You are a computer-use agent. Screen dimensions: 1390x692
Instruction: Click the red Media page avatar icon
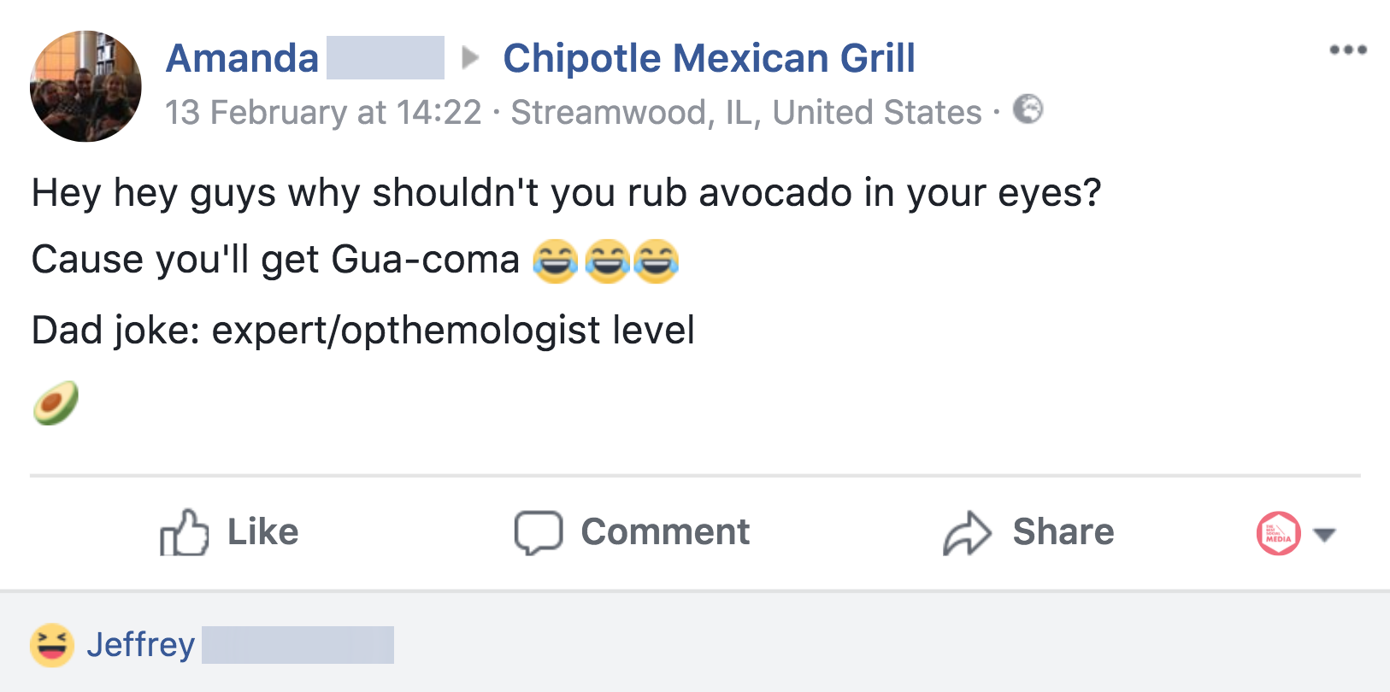[1278, 533]
